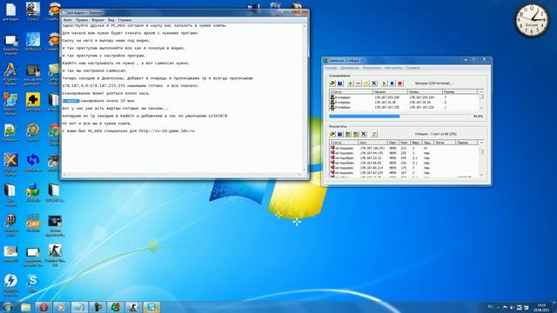The height and width of the screenshot is (313, 557).
Task: Click the Хост column header in results
Action: pos(372,143)
